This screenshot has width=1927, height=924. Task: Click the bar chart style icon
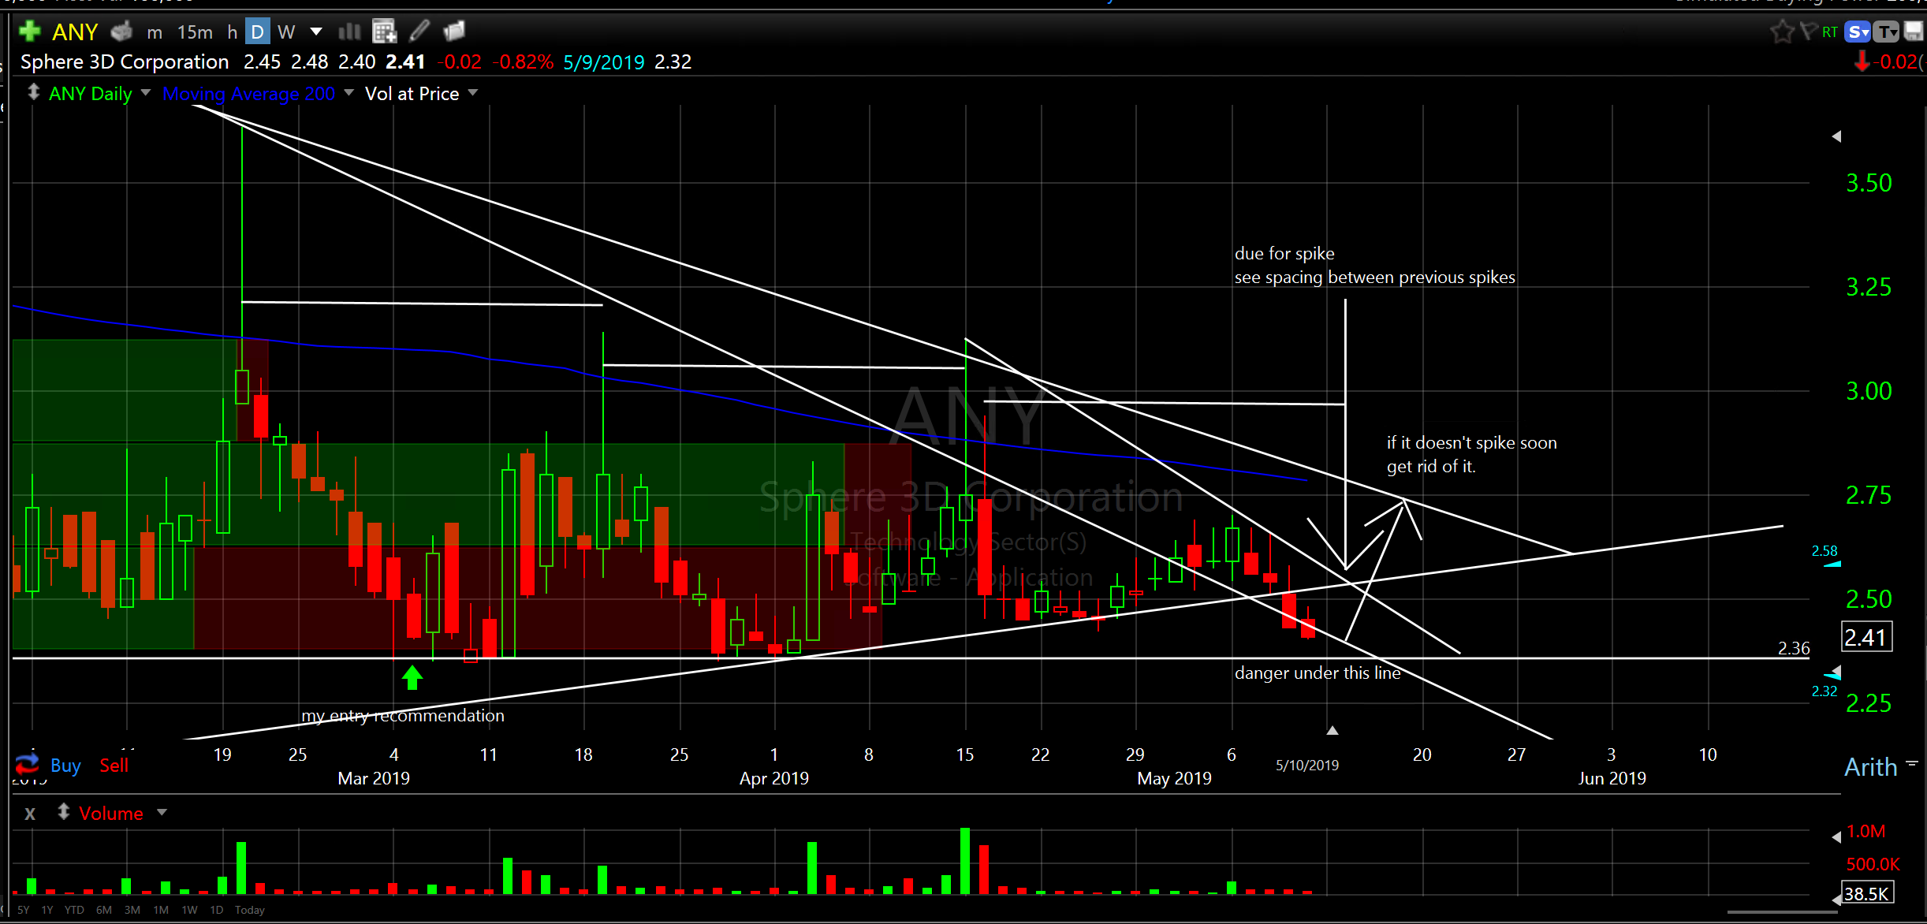pyautogui.click(x=349, y=32)
